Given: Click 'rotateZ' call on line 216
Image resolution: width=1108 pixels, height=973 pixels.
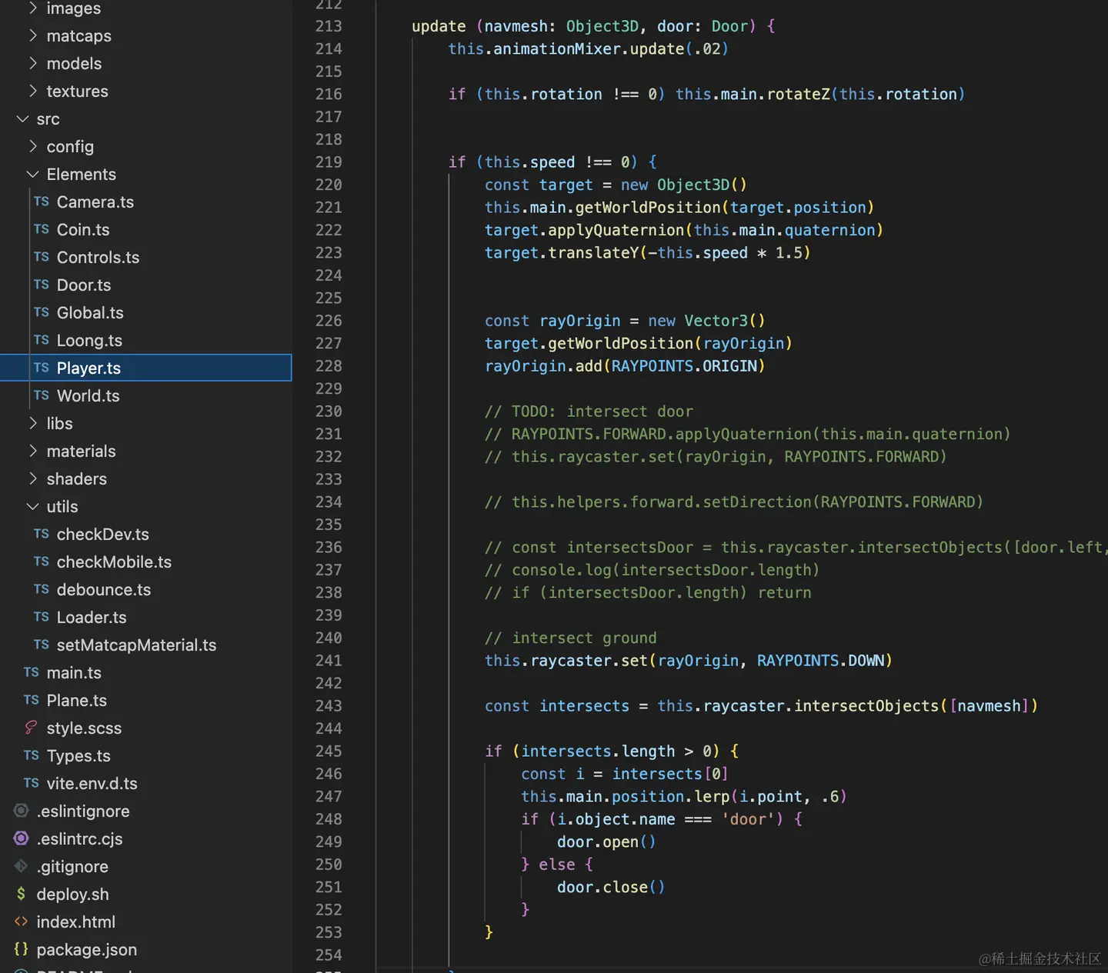Looking at the screenshot, I should click(798, 94).
